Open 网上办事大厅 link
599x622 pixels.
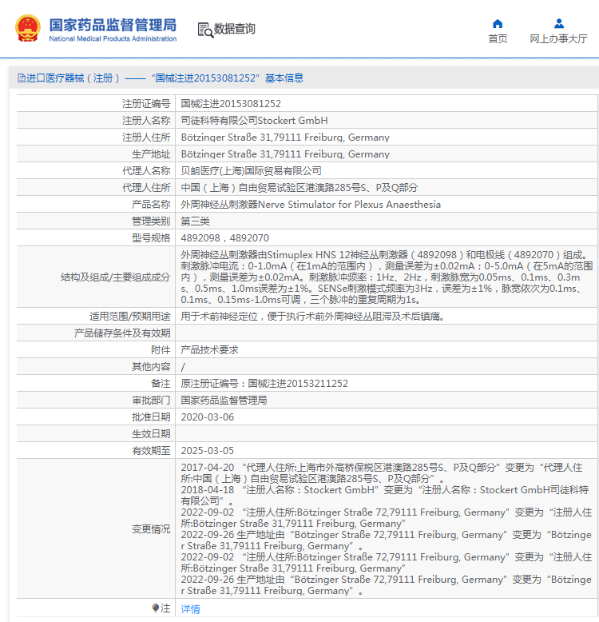coord(558,39)
